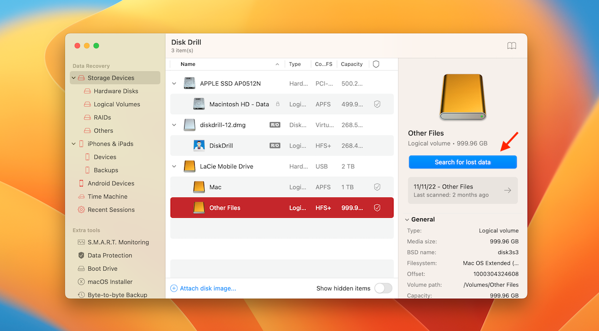The image size is (599, 331).
Task: Click the DiskDrill volume avatar icon
Action: [199, 146]
